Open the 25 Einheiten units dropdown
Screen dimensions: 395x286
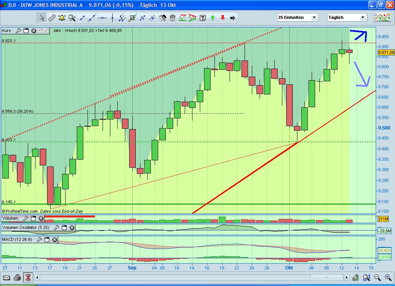[314, 17]
